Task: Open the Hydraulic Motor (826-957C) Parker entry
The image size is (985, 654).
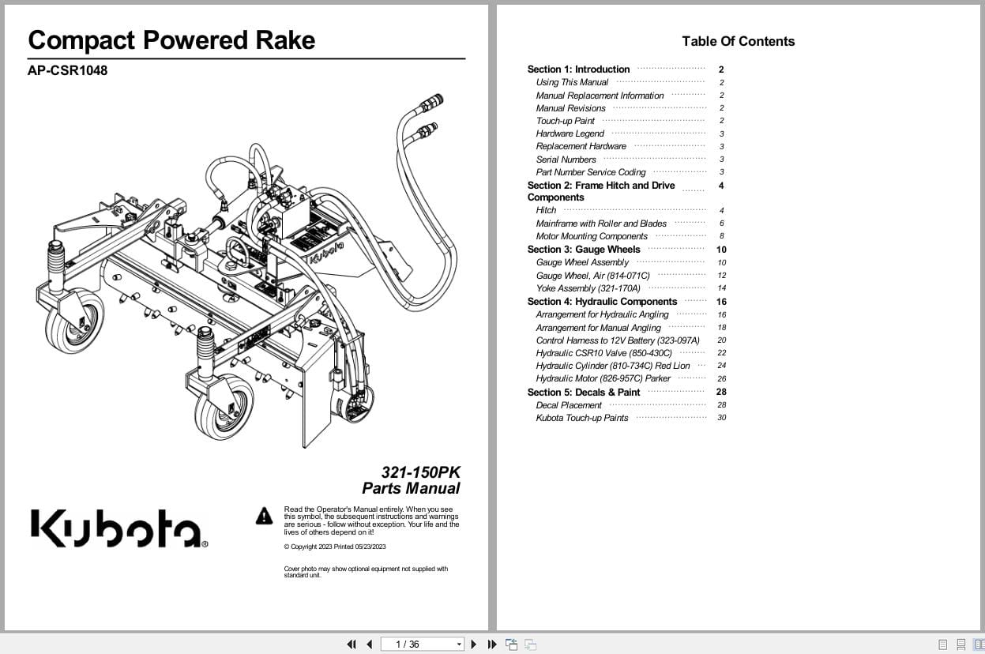Action: 603,378
